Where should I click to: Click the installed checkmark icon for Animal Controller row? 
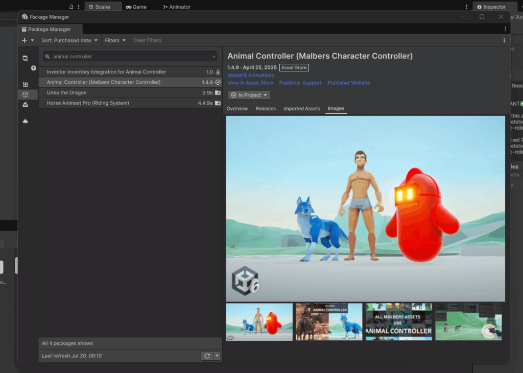coord(218,82)
